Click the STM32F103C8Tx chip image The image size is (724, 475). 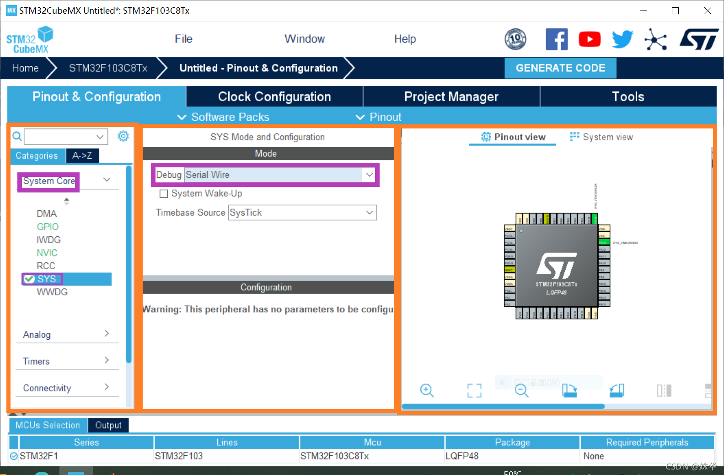click(x=557, y=266)
